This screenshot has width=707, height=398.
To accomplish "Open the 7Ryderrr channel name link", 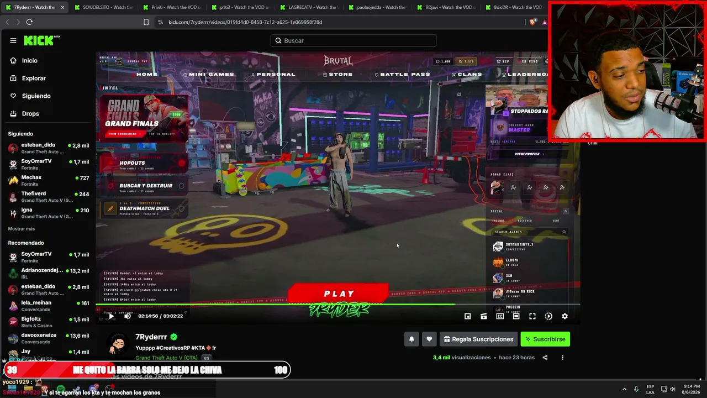I will click(151, 337).
